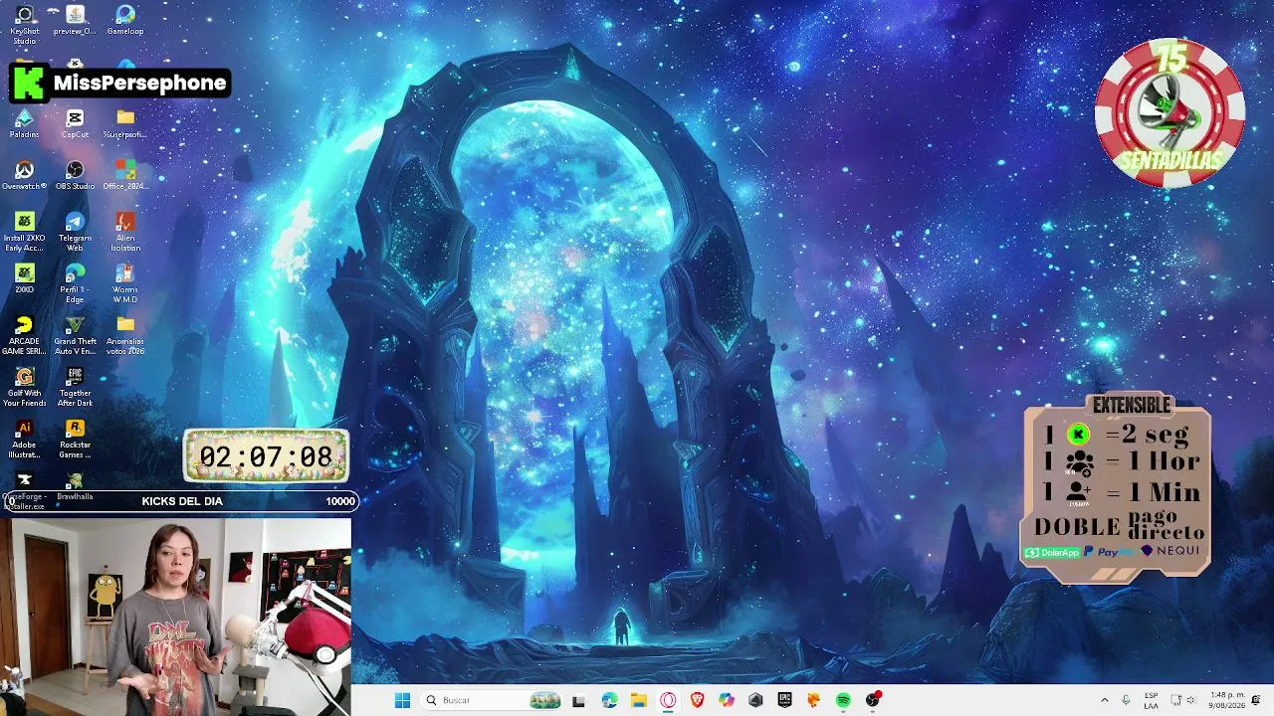Open Copilot from the taskbar
The width and height of the screenshot is (1274, 716).
click(x=727, y=700)
